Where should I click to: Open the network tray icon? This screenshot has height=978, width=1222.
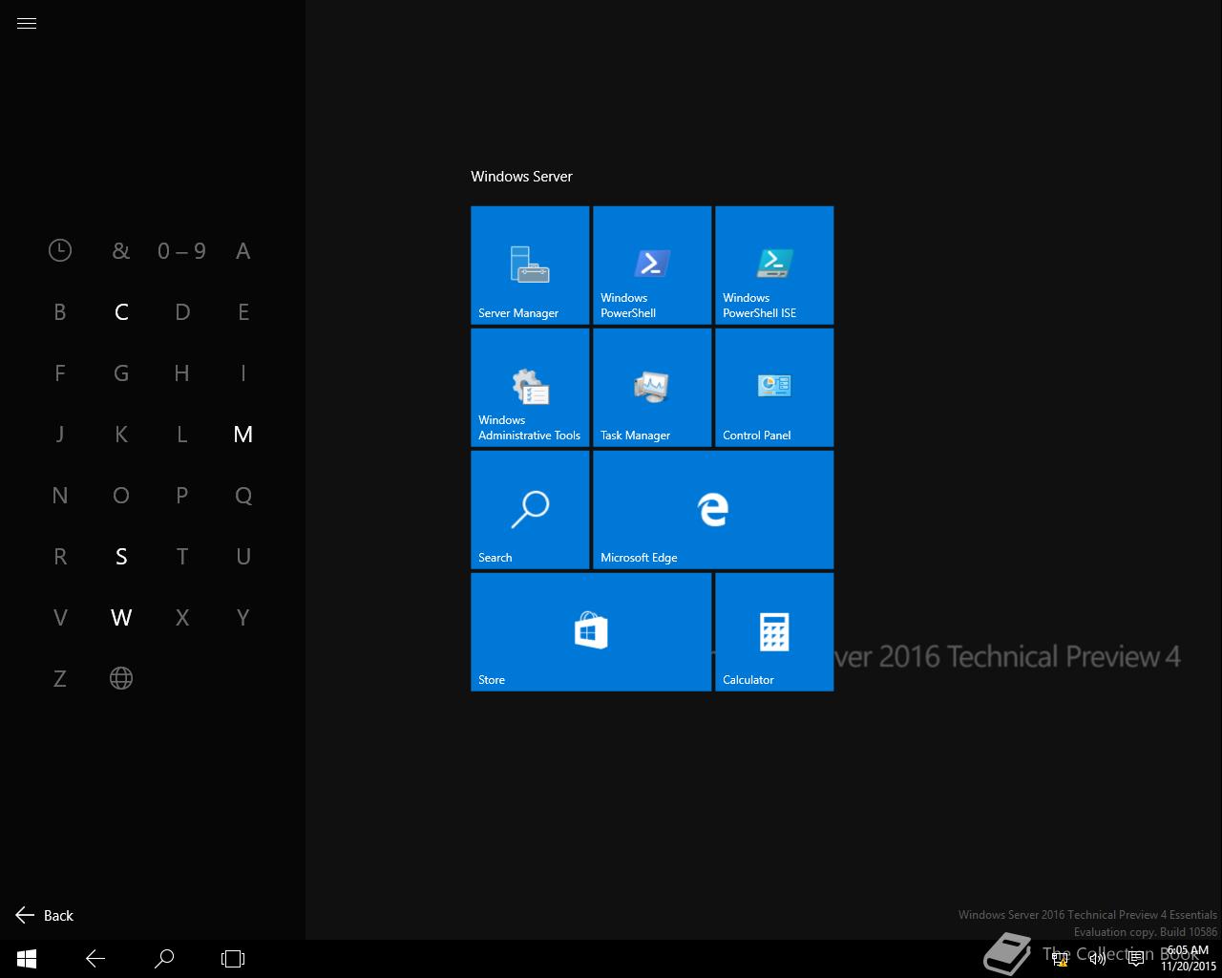pyautogui.click(x=1060, y=959)
